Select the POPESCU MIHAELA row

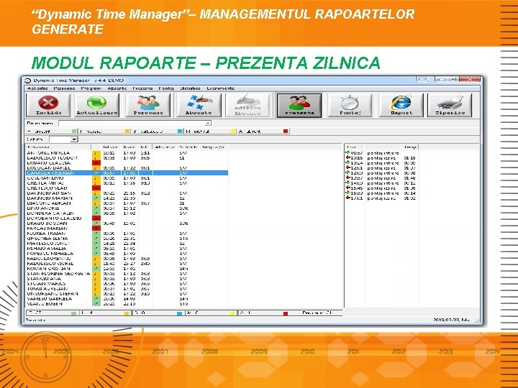coord(127,254)
